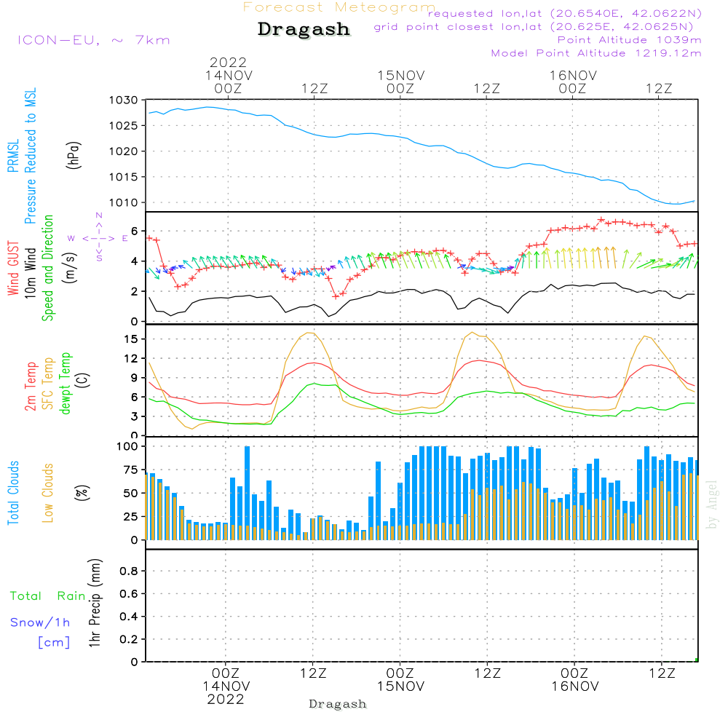Click the bottom 'Dragash' footer label
Screen dimensions: 728x728
pos(338,704)
